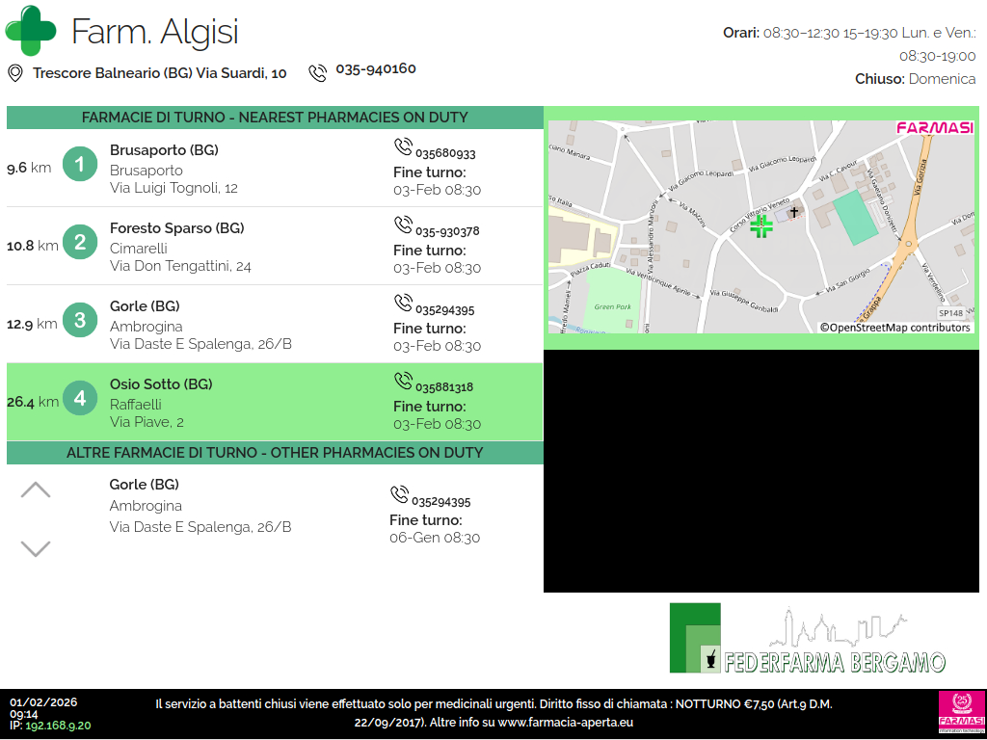Click the phone icon beside 035881318
The height and width of the screenshot is (740, 987).
pos(403,382)
